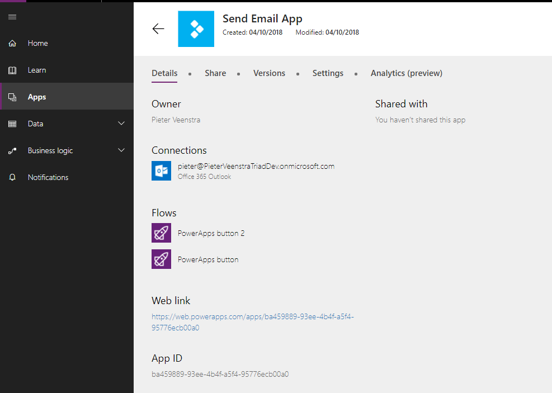Expand the Data section chevron
Viewport: 552px width, 393px height.
[x=121, y=124]
